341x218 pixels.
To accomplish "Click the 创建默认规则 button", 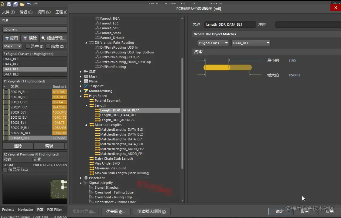I will [x=152, y=211].
